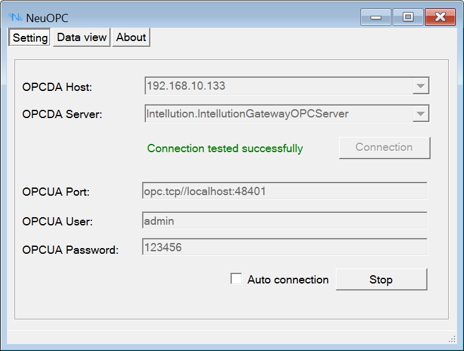
Task: Click the Intellution.IntellutionGatewayOPCServer combo box
Action: coord(278,114)
